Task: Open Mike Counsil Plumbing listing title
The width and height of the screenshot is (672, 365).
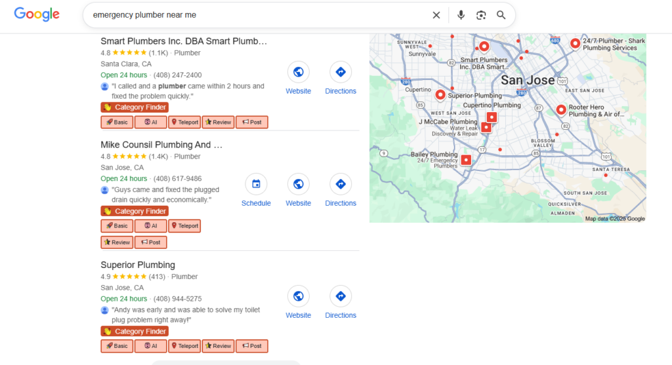Action: pyautogui.click(x=161, y=145)
